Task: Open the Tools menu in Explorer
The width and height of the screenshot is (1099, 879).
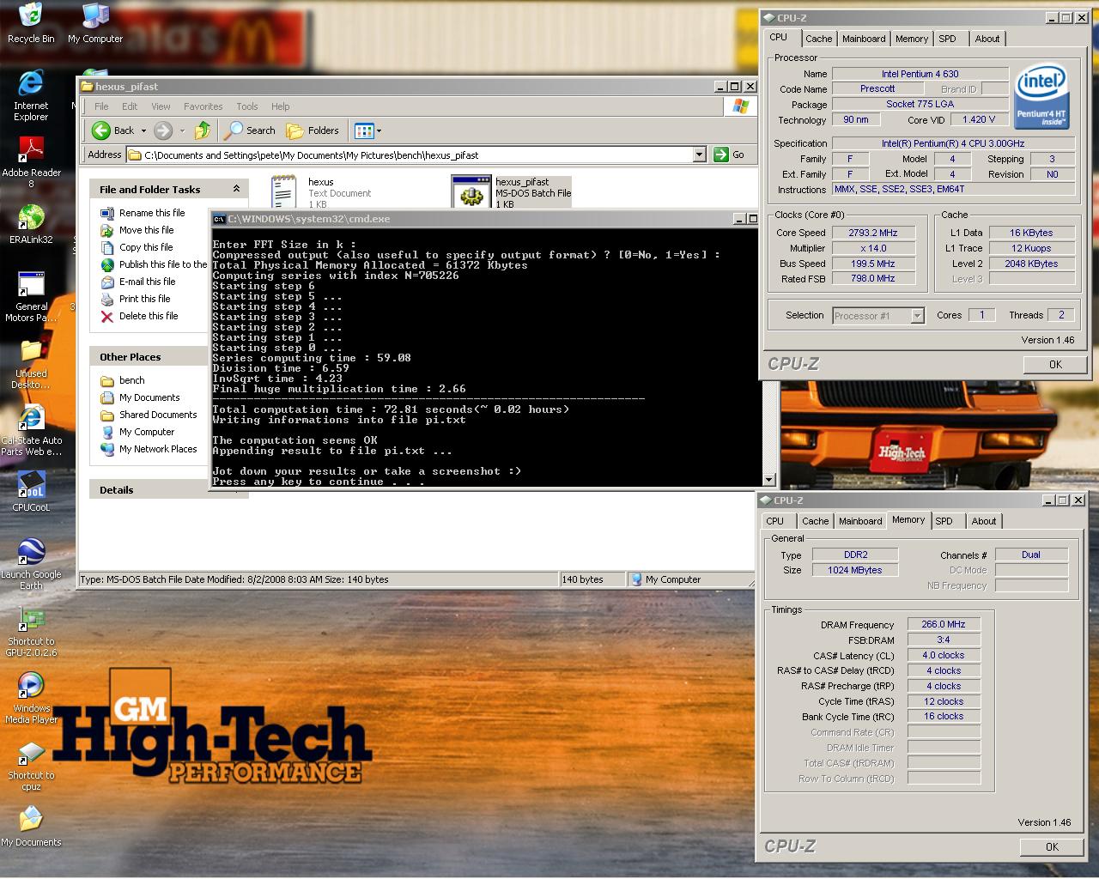Action: 247,106
